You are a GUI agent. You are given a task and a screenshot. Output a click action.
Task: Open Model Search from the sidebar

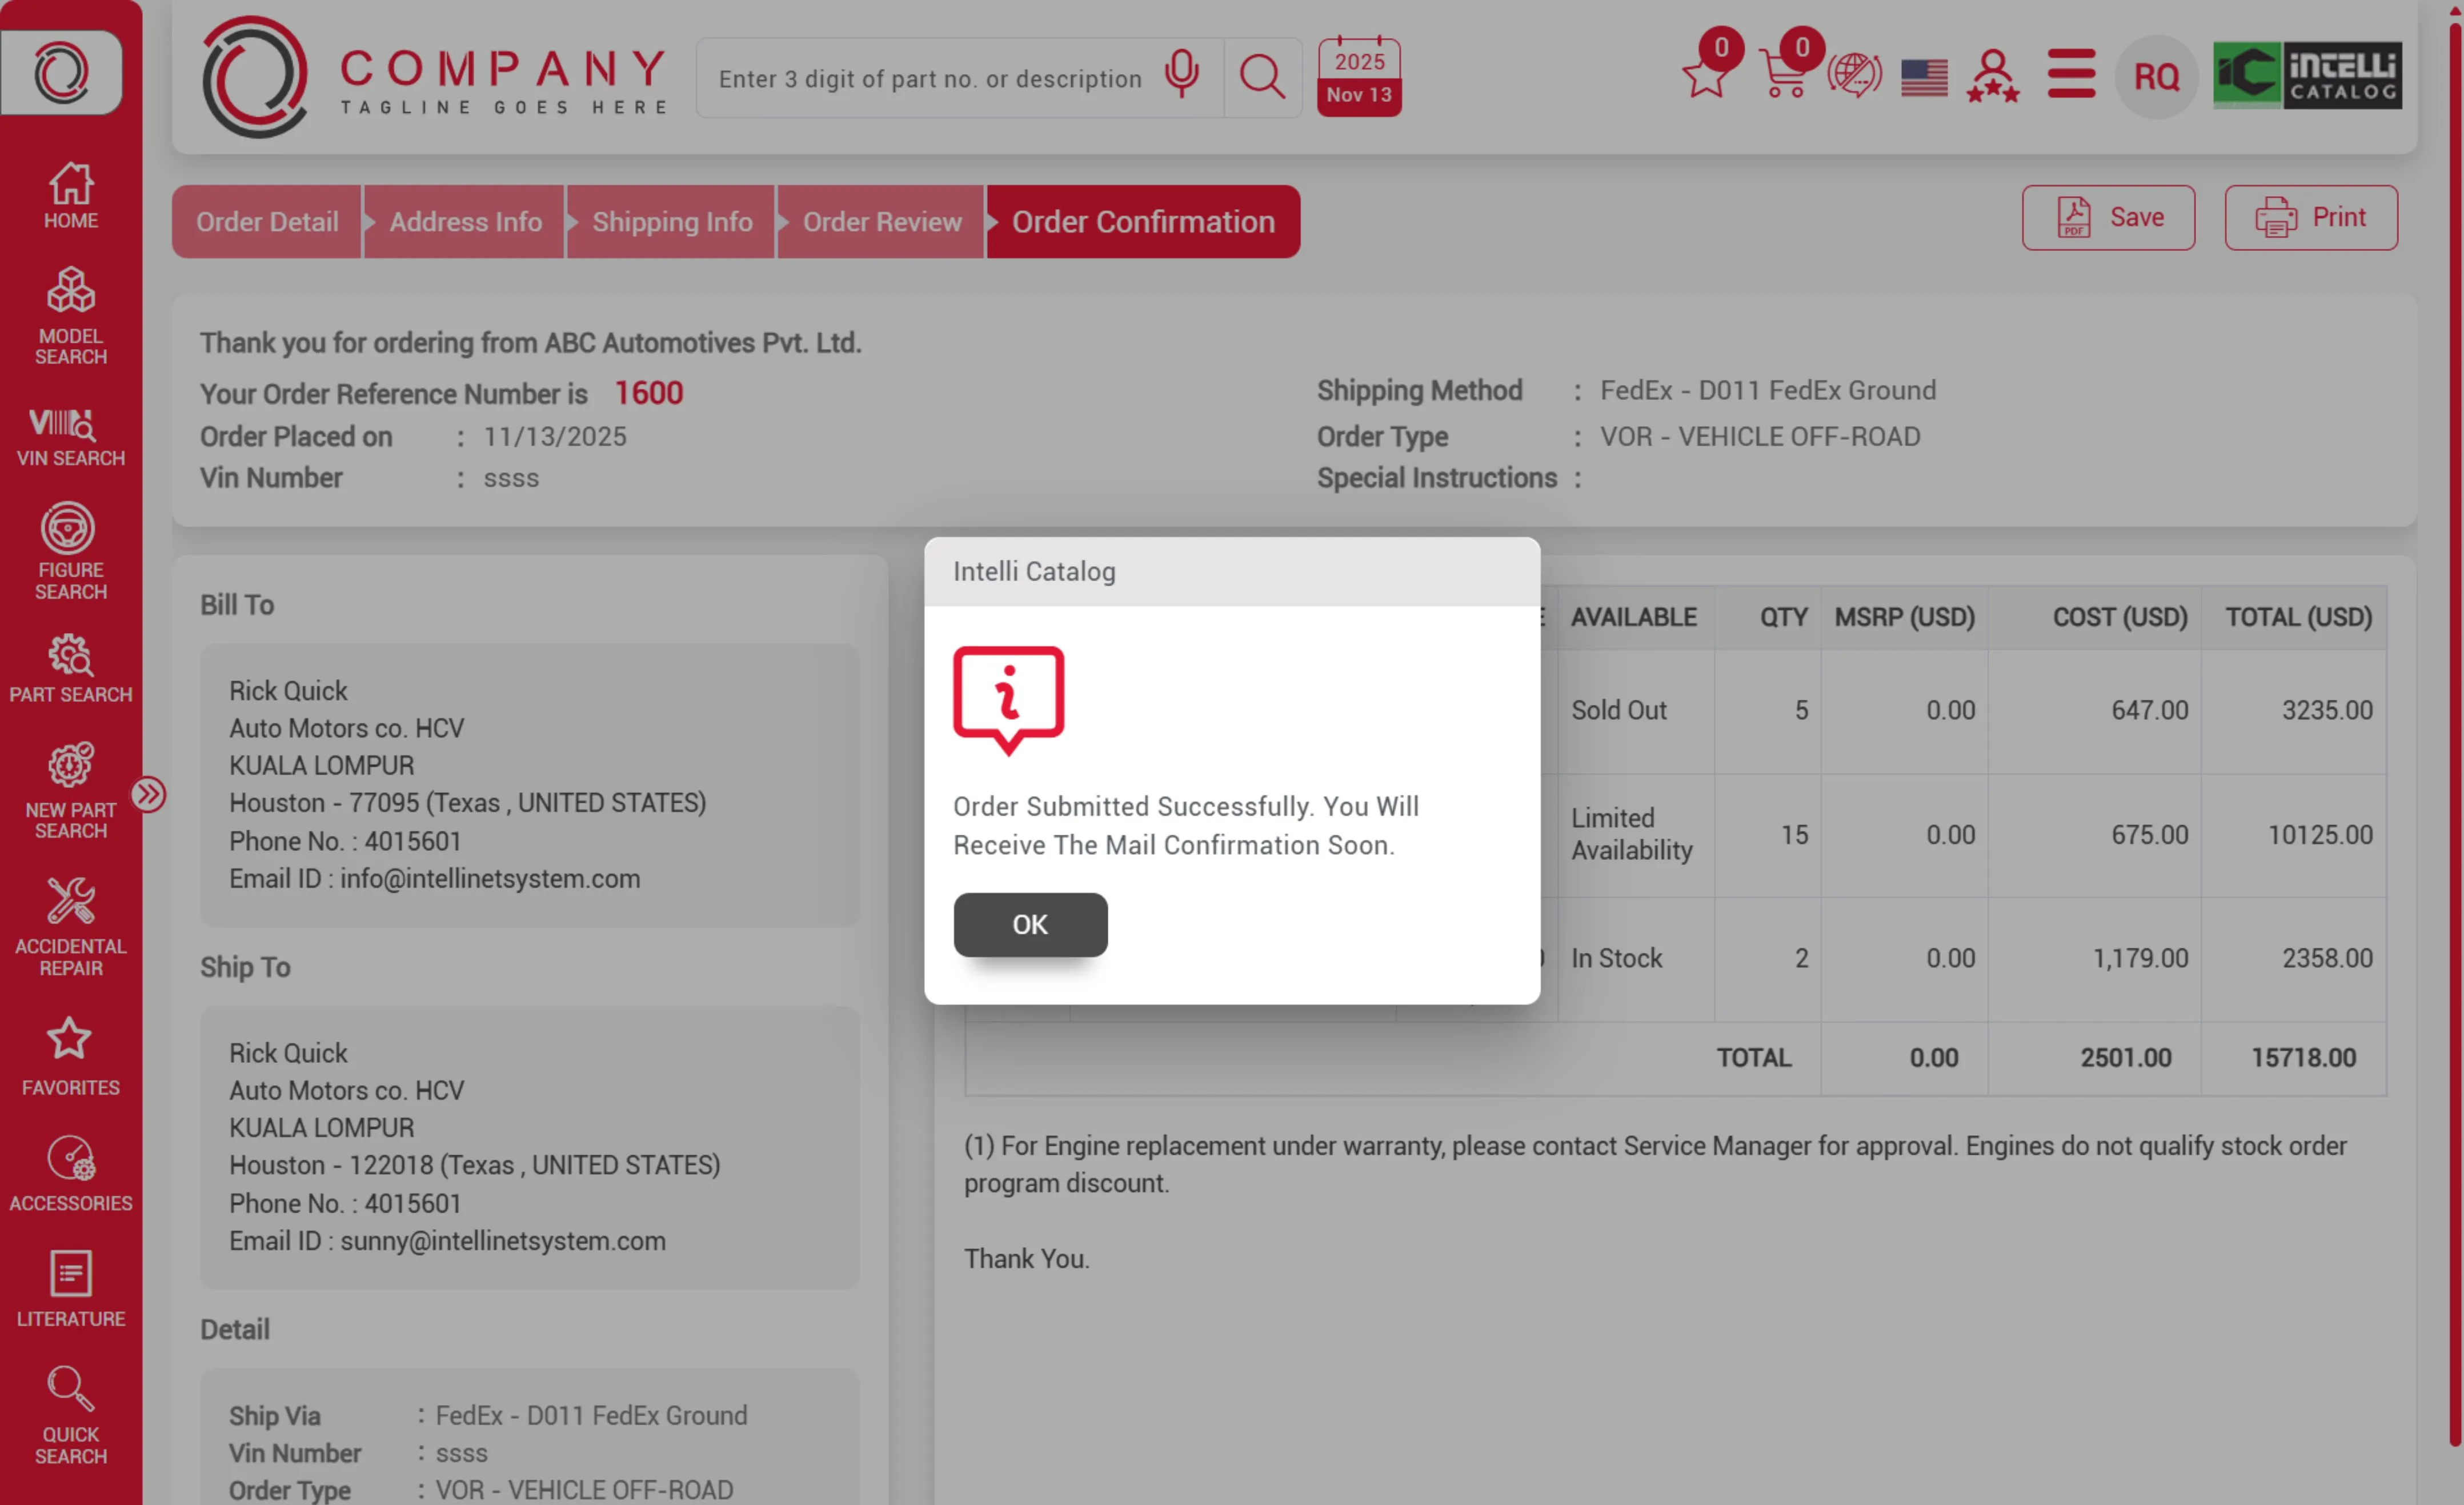coord(70,313)
